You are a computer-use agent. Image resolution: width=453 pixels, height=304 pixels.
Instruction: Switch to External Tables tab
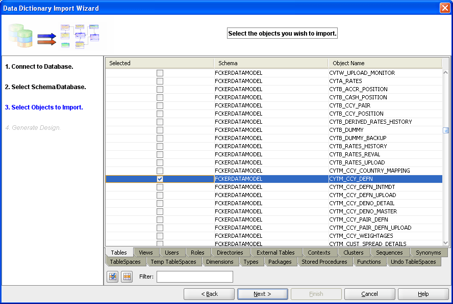275,253
